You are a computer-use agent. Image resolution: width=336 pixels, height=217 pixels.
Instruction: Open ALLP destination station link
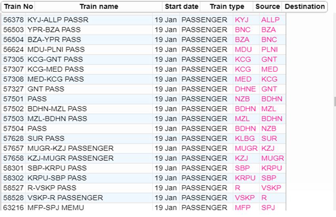click(270, 20)
